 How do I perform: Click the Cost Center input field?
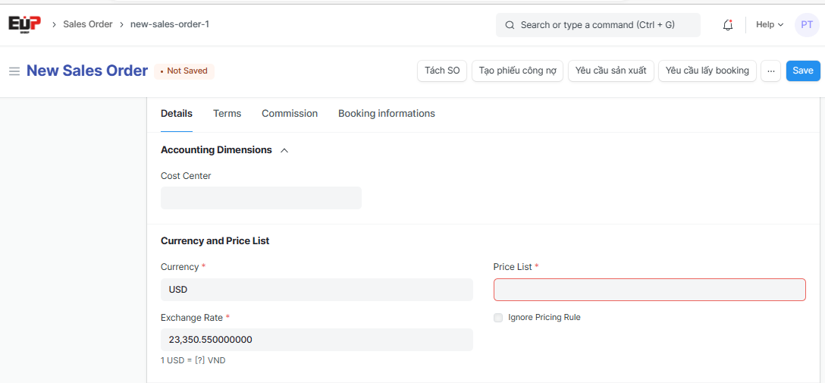[261, 198]
